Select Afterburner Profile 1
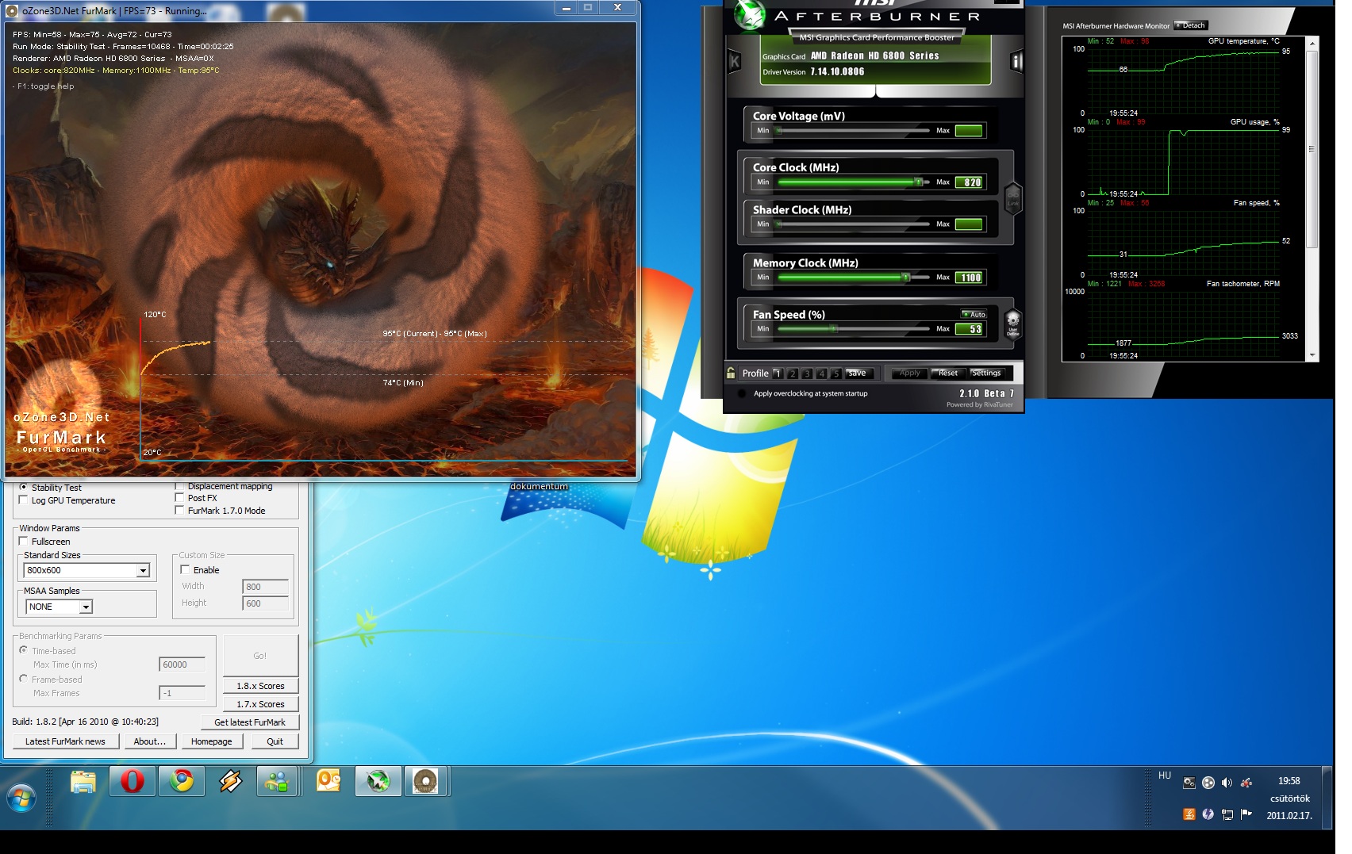This screenshot has height=854, width=1352. 778,373
